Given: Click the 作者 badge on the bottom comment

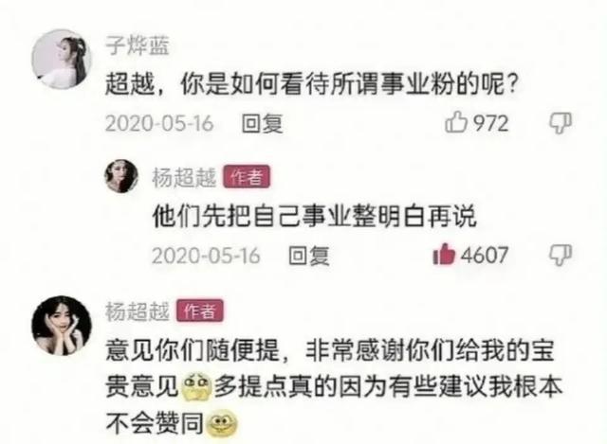Looking at the screenshot, I should pyautogui.click(x=200, y=311).
